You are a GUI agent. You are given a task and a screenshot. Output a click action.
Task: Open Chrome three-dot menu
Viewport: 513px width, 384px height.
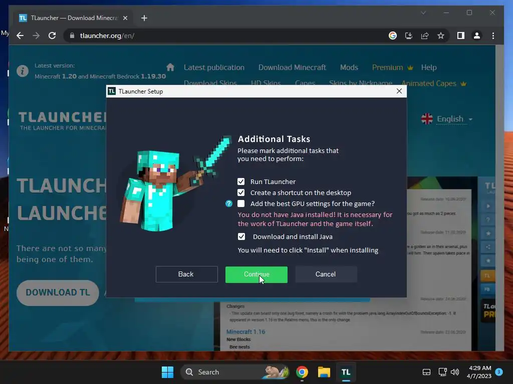coord(493,35)
